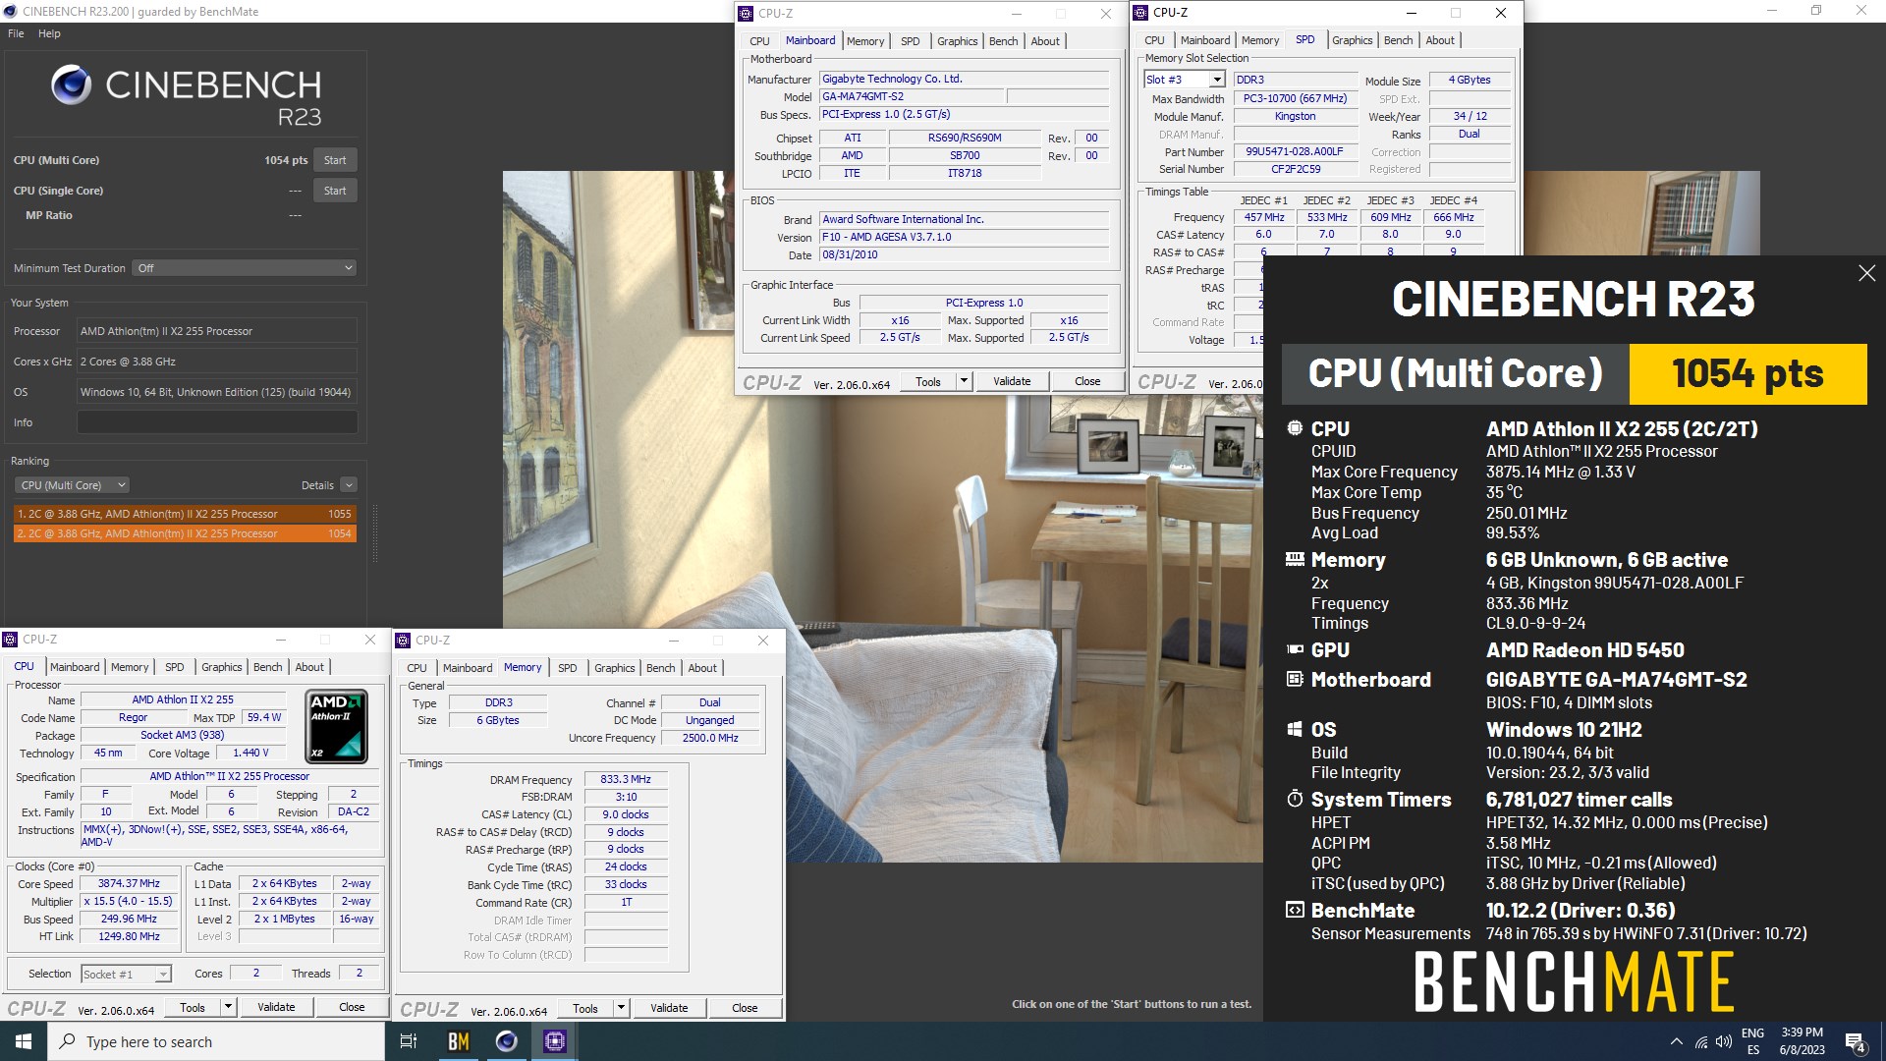Click the Memory section icon in BenchMate overlay
This screenshot has width=1886, height=1061.
[1295, 560]
